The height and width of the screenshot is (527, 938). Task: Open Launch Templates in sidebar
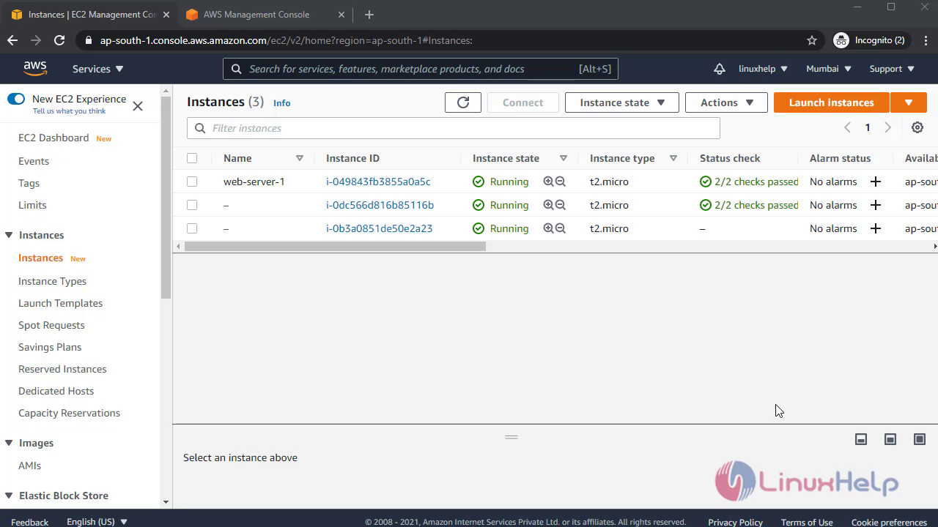pyautogui.click(x=60, y=303)
